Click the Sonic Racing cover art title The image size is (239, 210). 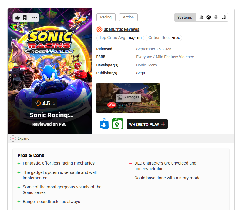(x=52, y=115)
